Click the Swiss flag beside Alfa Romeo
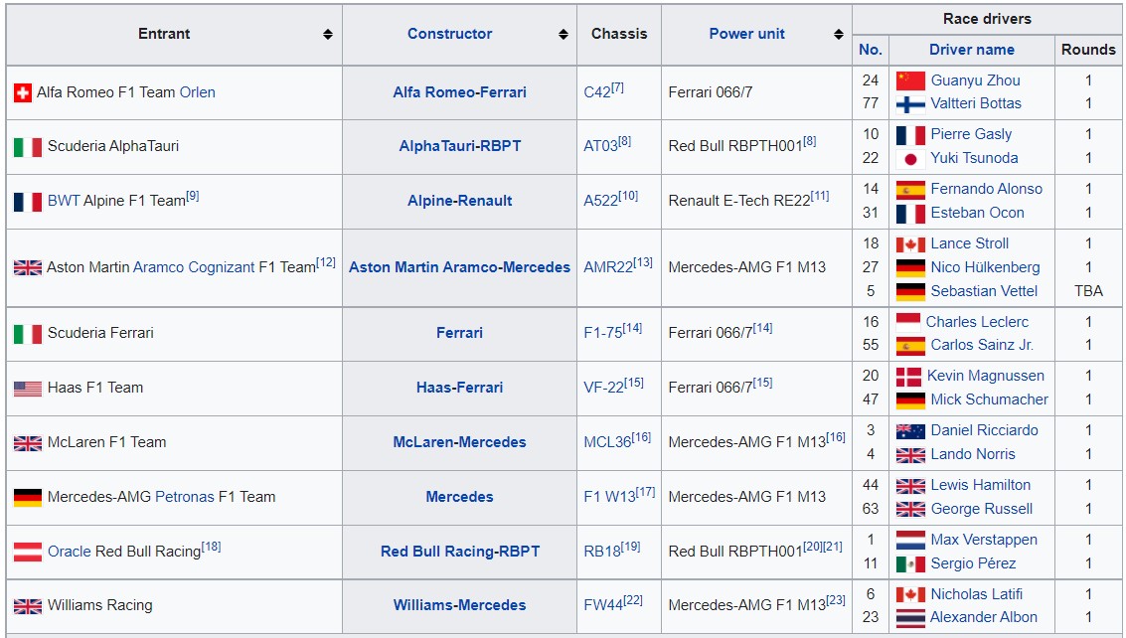The width and height of the screenshot is (1126, 638). (x=22, y=92)
